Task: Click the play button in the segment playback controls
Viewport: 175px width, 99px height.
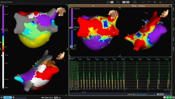Action: click(158, 94)
